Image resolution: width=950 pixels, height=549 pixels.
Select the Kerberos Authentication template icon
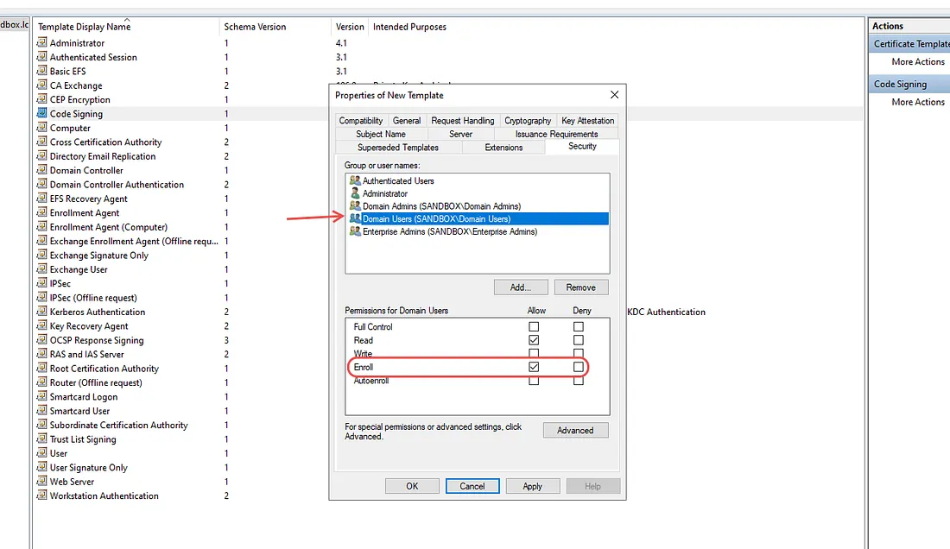pos(41,312)
